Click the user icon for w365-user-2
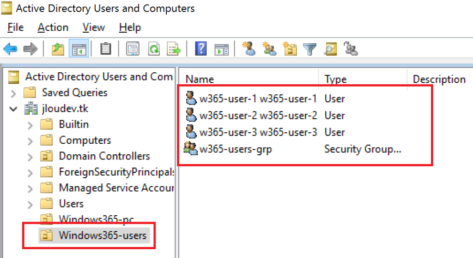 (191, 115)
